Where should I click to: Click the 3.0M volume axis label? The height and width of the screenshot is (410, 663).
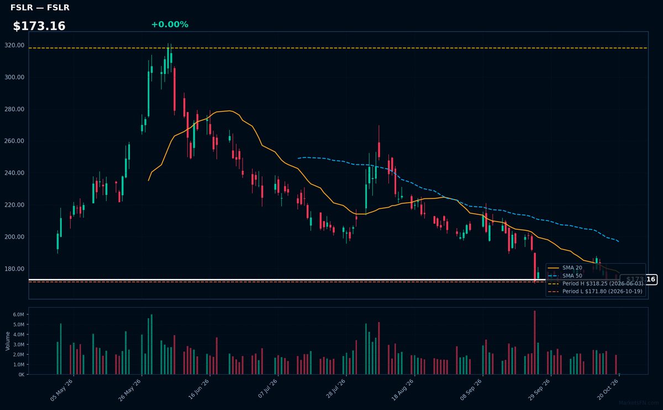tap(18, 345)
